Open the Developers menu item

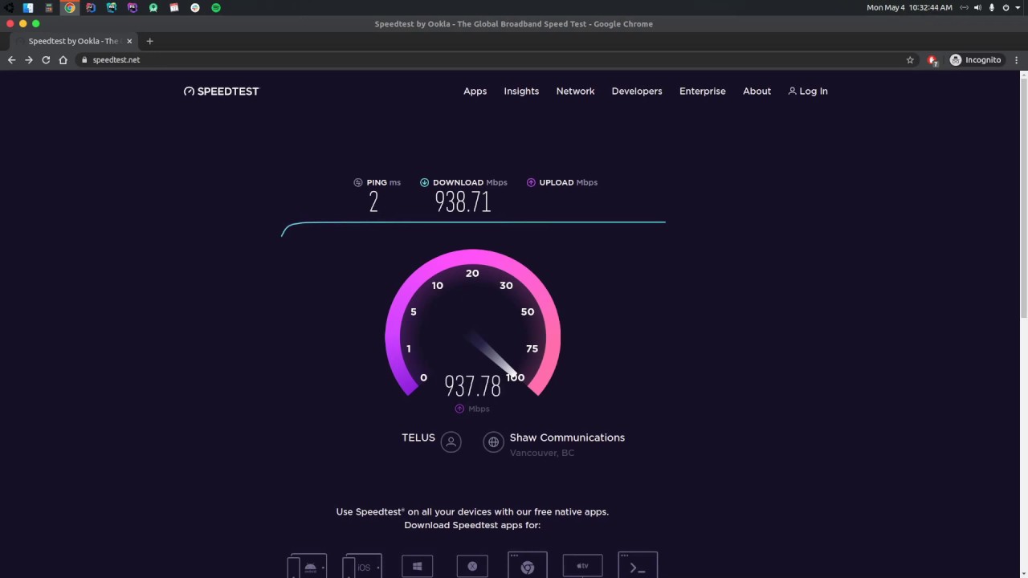(637, 92)
